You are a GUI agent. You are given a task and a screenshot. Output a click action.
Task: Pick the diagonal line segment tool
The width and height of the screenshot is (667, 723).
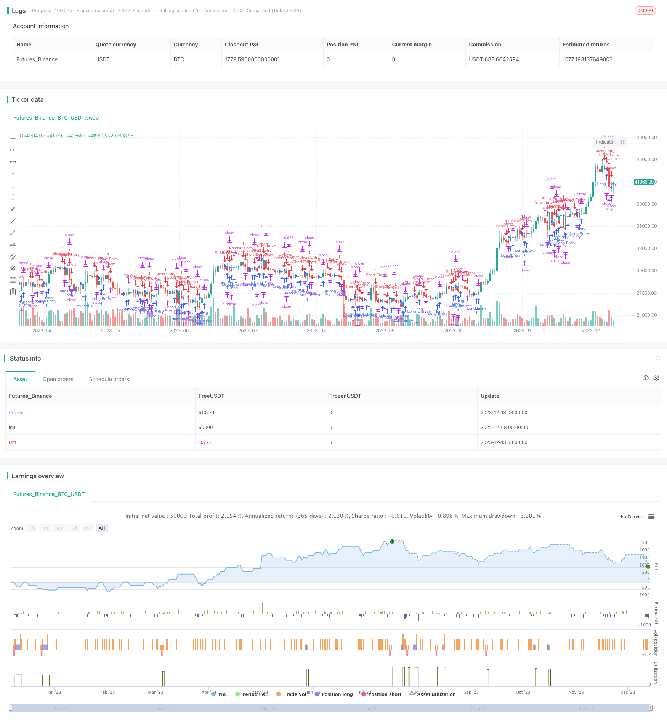[x=13, y=233]
